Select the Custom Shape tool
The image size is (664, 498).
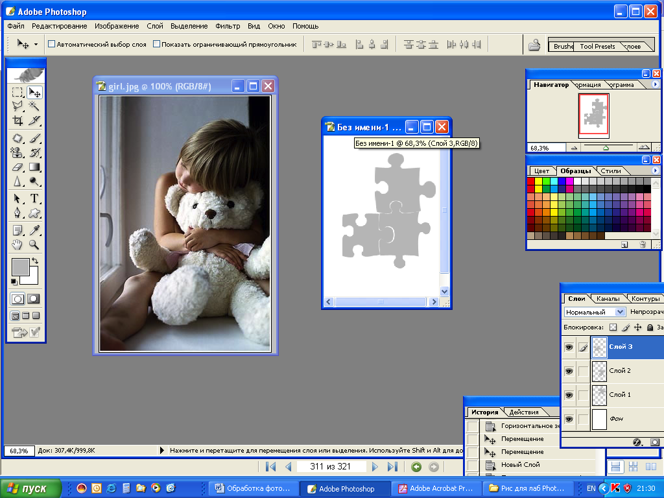click(x=34, y=213)
